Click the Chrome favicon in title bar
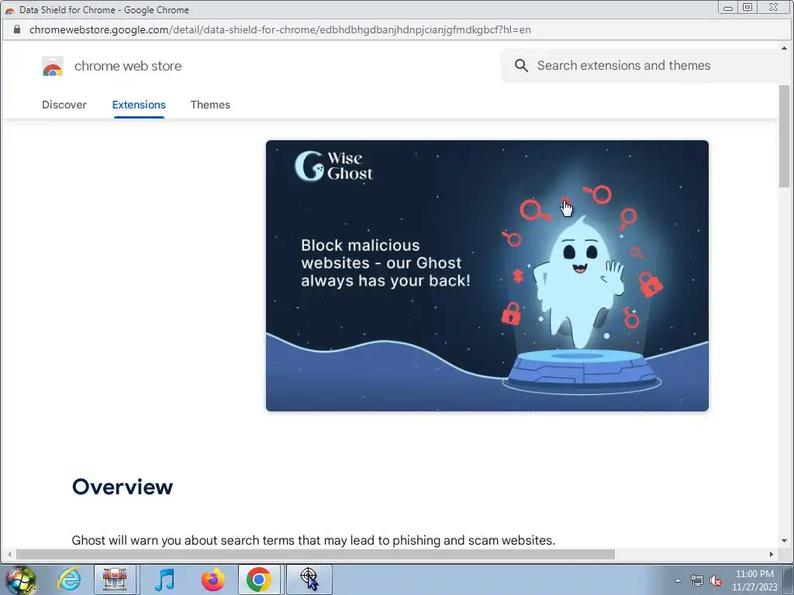The image size is (794, 595). 9,10
